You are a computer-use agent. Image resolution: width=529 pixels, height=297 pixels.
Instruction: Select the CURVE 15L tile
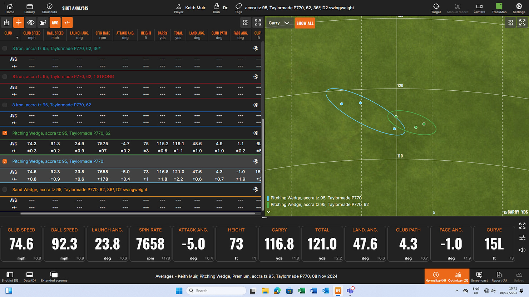click(494, 244)
